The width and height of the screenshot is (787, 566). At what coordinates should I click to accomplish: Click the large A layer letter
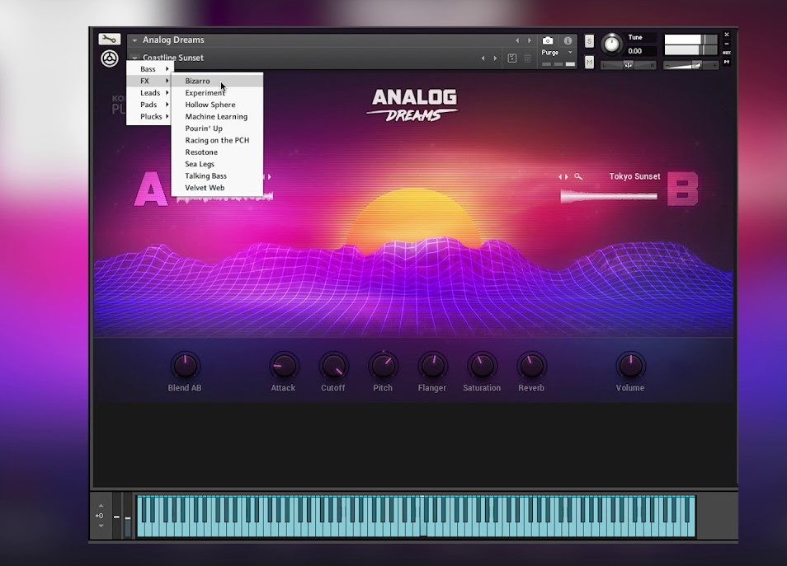151,189
